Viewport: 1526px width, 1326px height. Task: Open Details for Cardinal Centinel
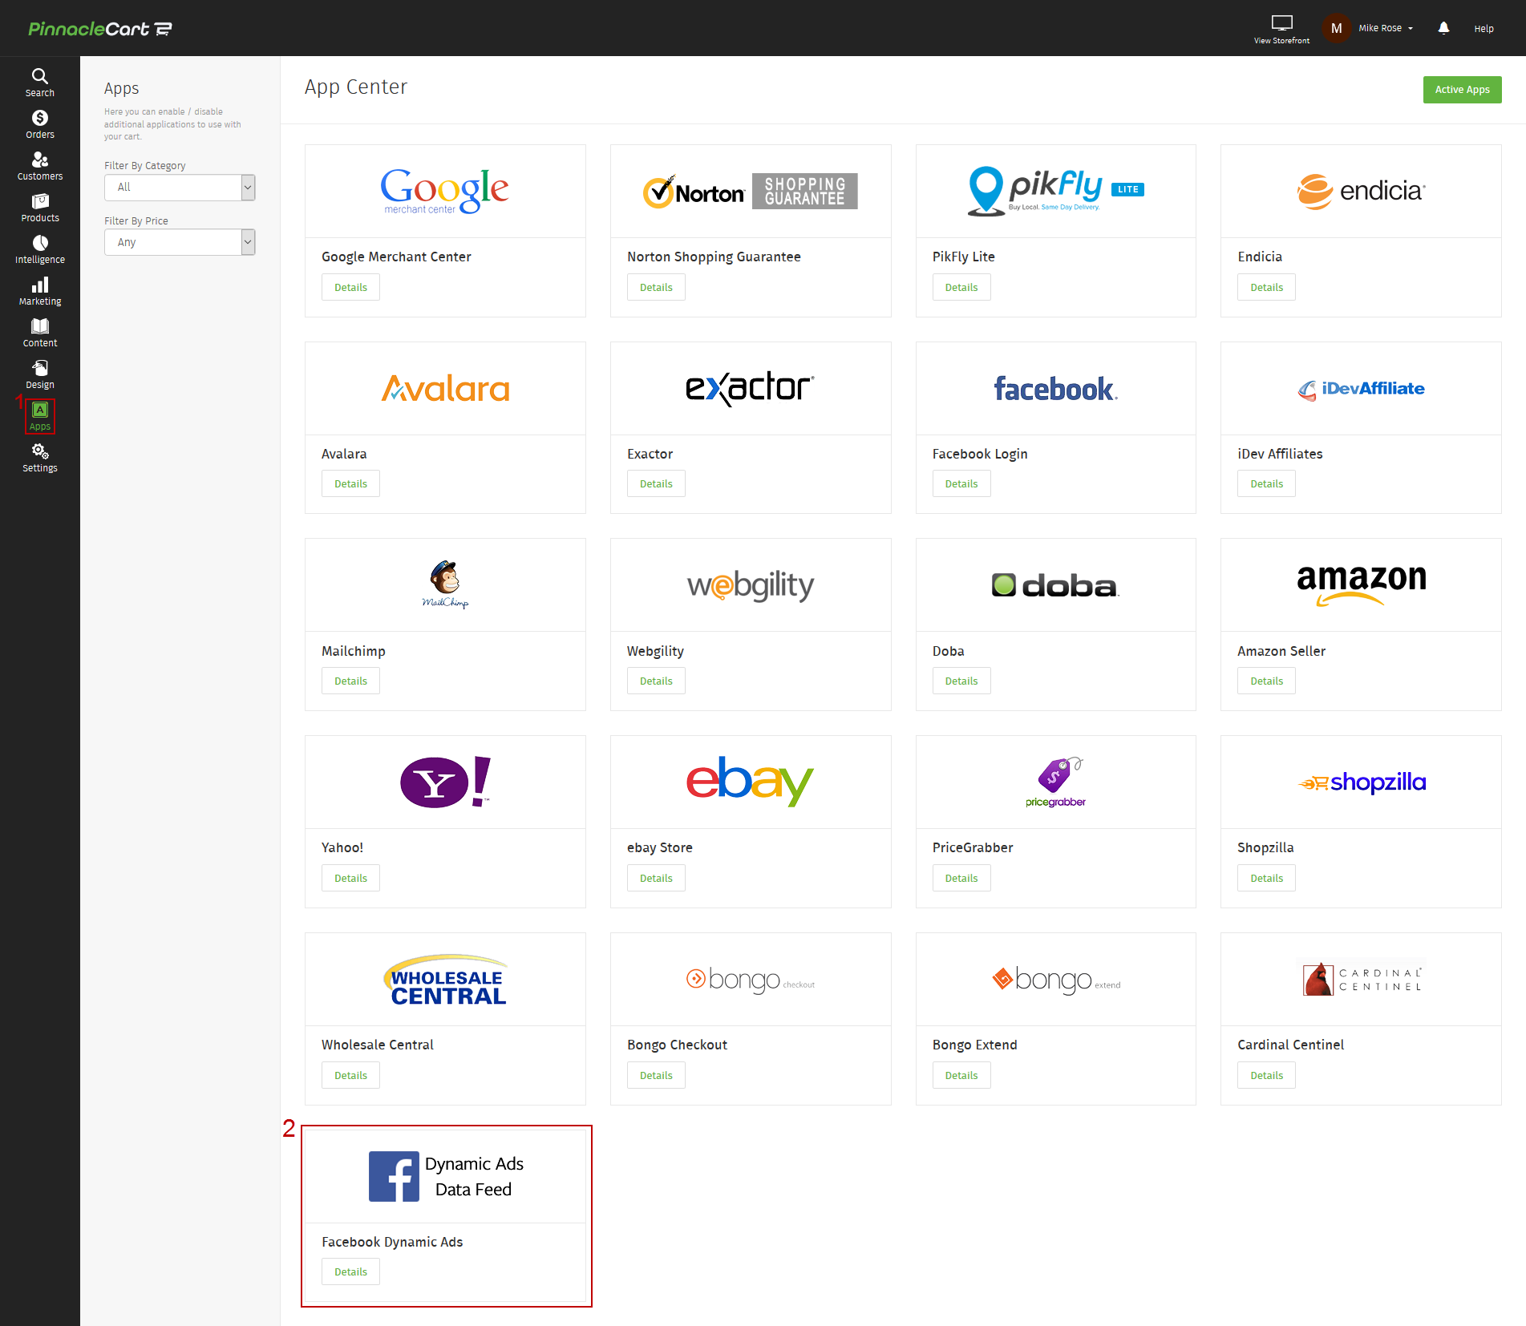coord(1266,1075)
